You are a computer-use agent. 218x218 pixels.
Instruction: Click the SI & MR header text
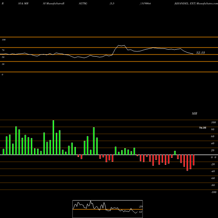point(23,3)
